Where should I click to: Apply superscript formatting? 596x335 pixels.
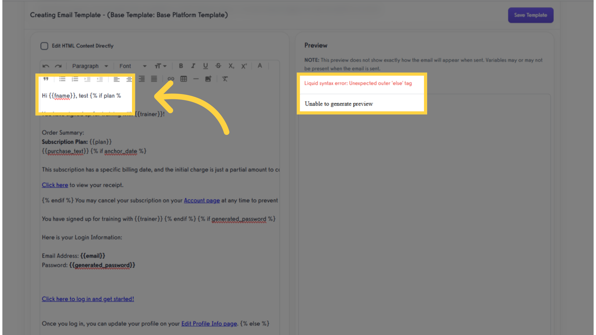point(244,66)
